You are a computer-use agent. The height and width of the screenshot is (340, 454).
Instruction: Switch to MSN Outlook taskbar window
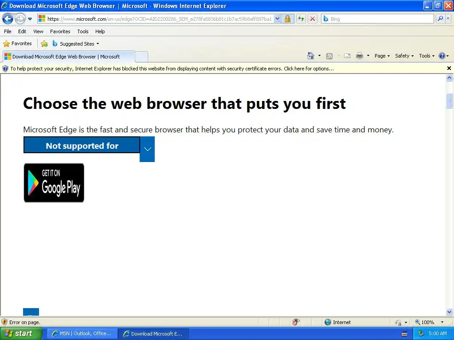82,334
